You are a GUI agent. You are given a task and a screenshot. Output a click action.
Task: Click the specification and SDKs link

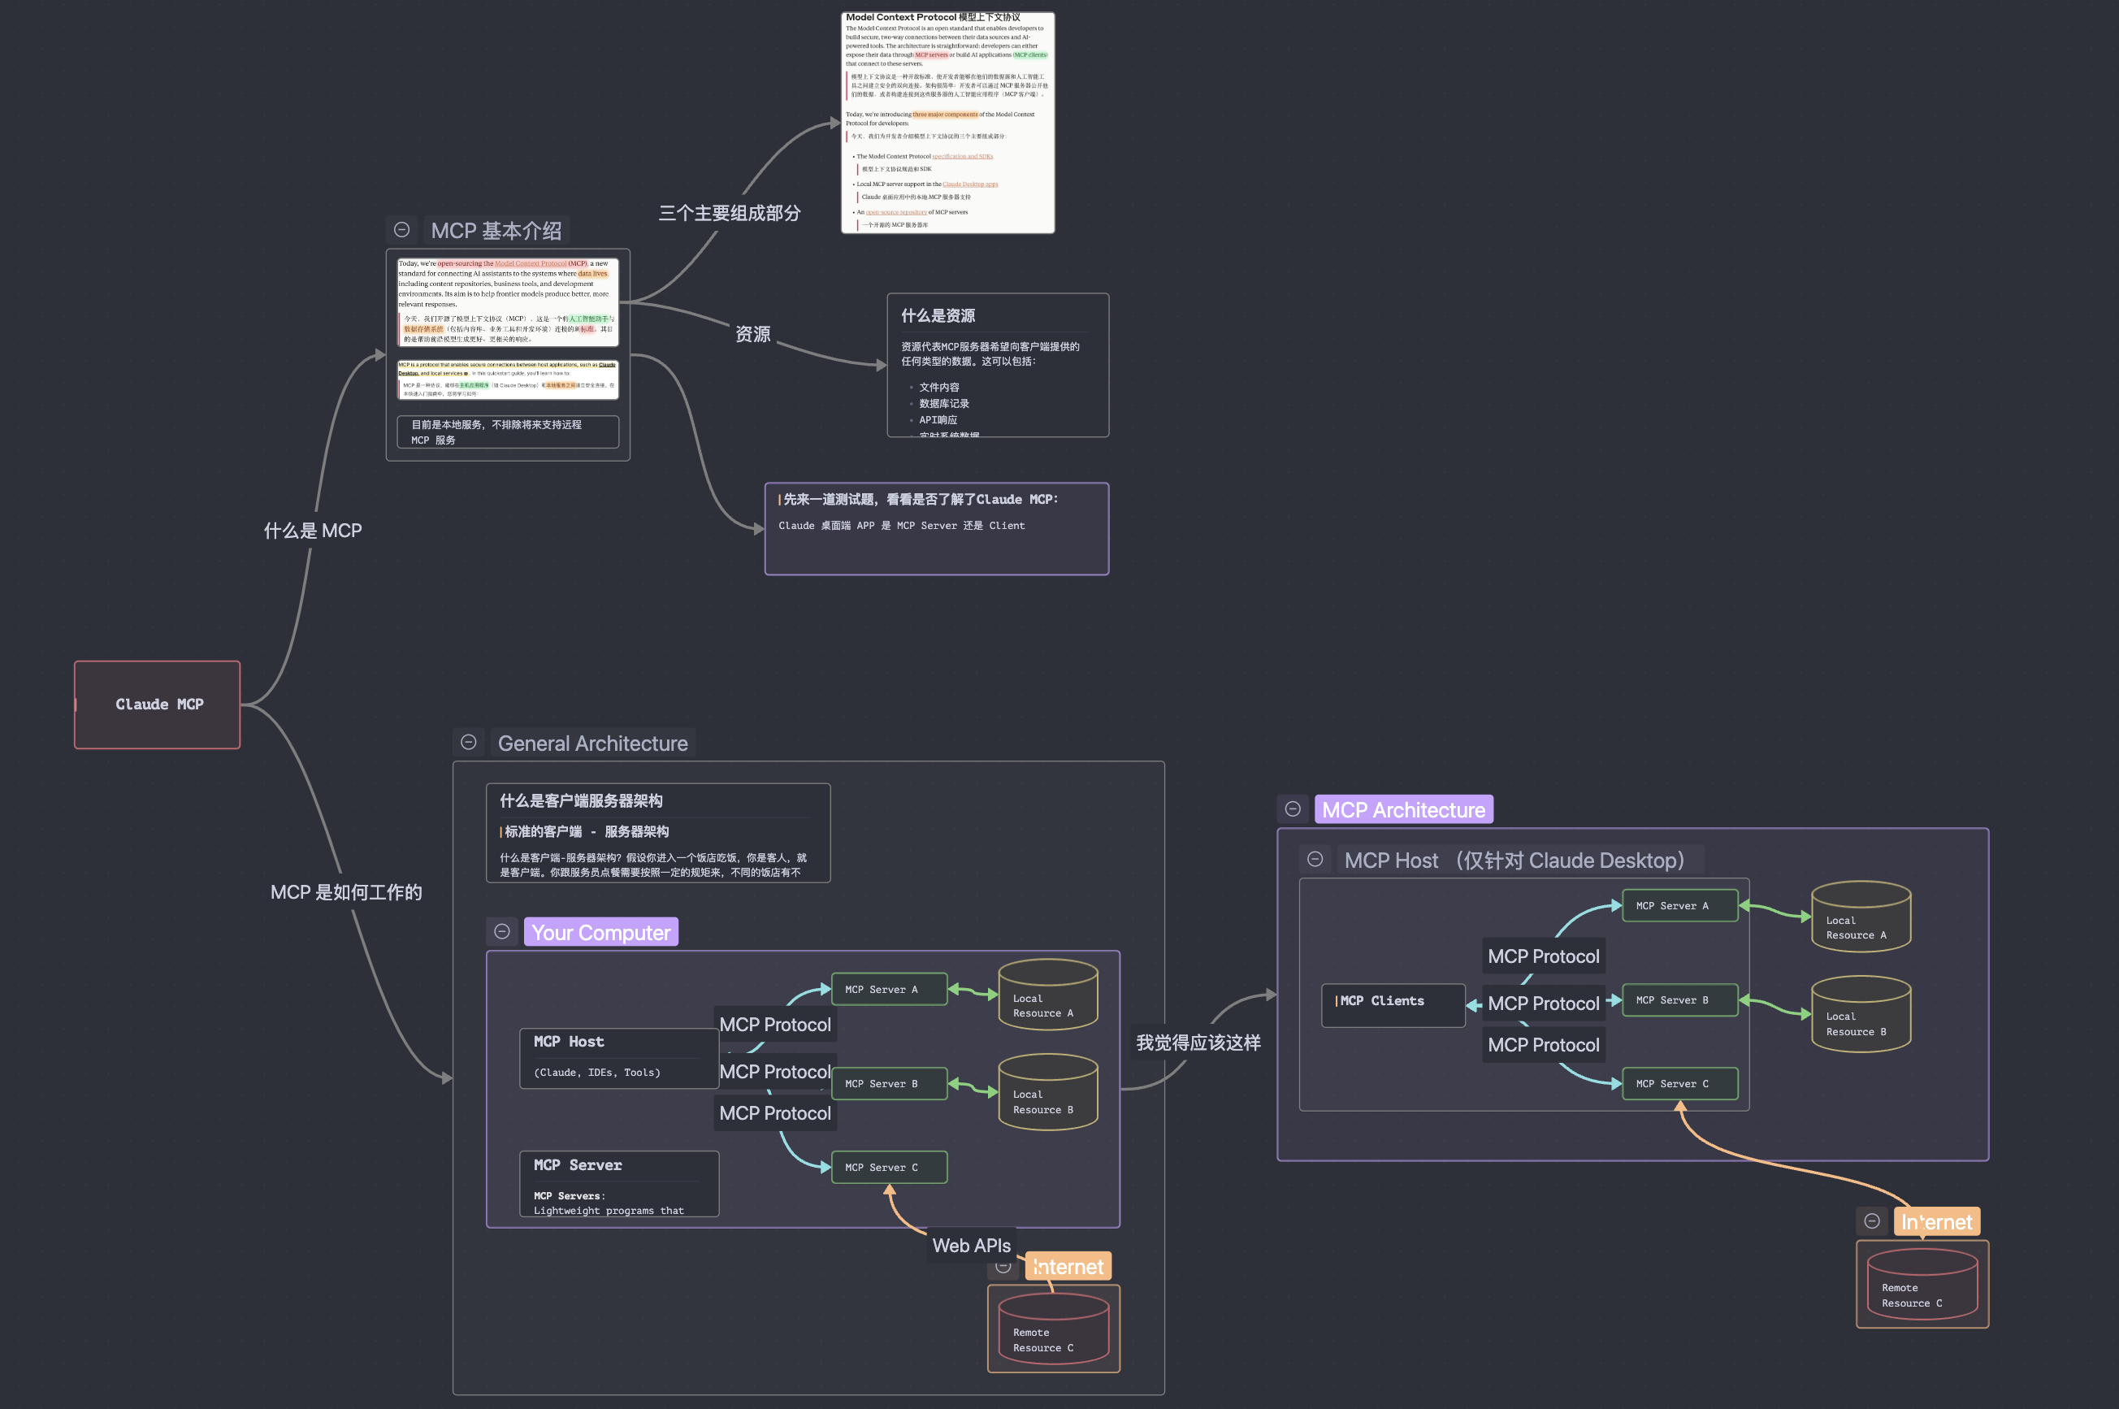[962, 156]
